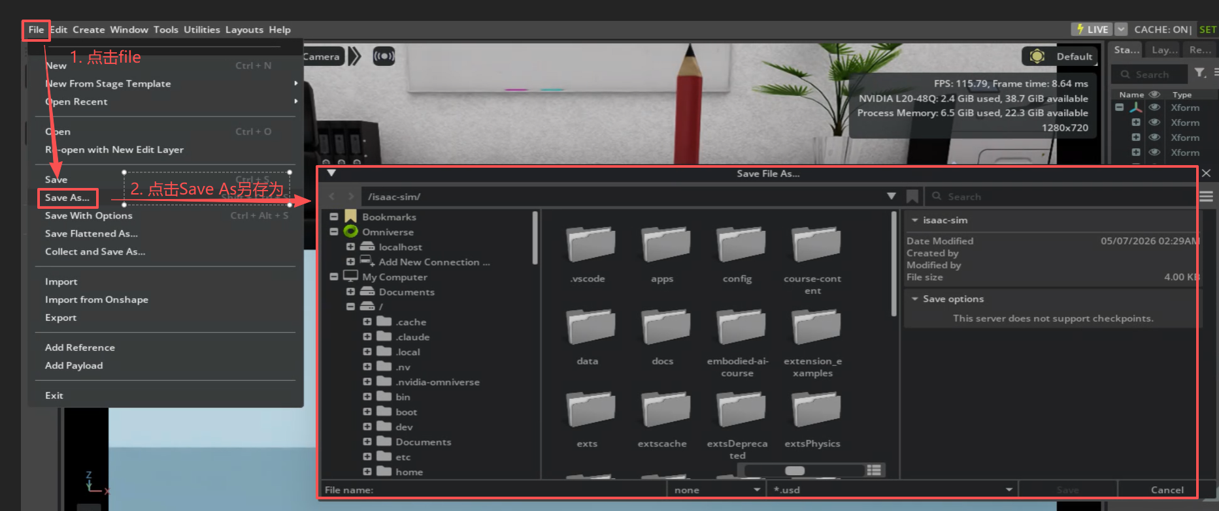Open the Utilities menu
This screenshot has width=1219, height=511.
point(202,29)
